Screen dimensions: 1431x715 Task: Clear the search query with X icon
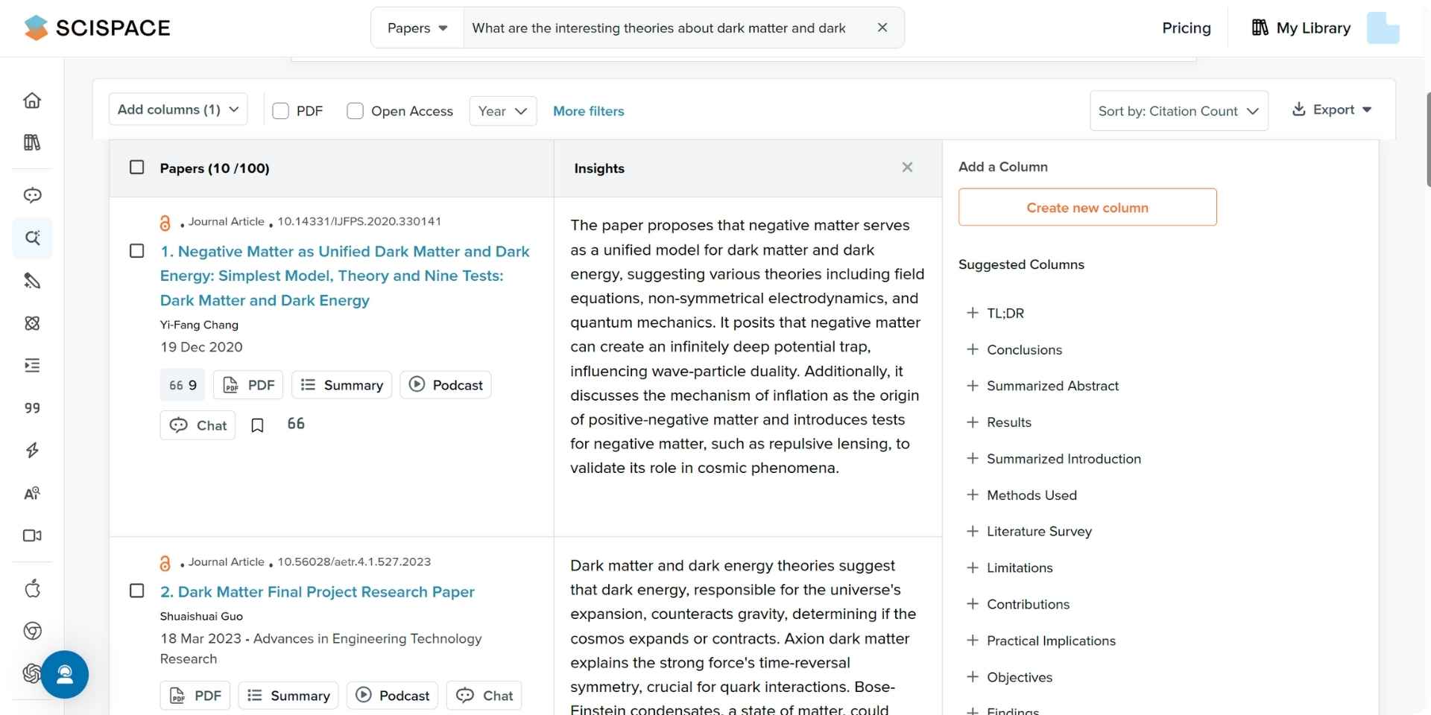tap(882, 28)
